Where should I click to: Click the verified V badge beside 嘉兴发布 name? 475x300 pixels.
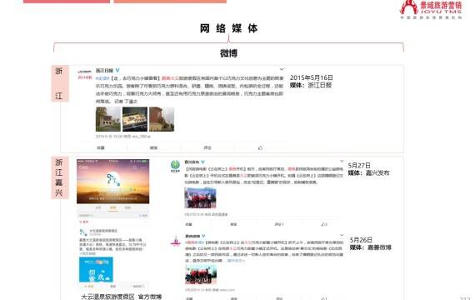[x=203, y=162]
